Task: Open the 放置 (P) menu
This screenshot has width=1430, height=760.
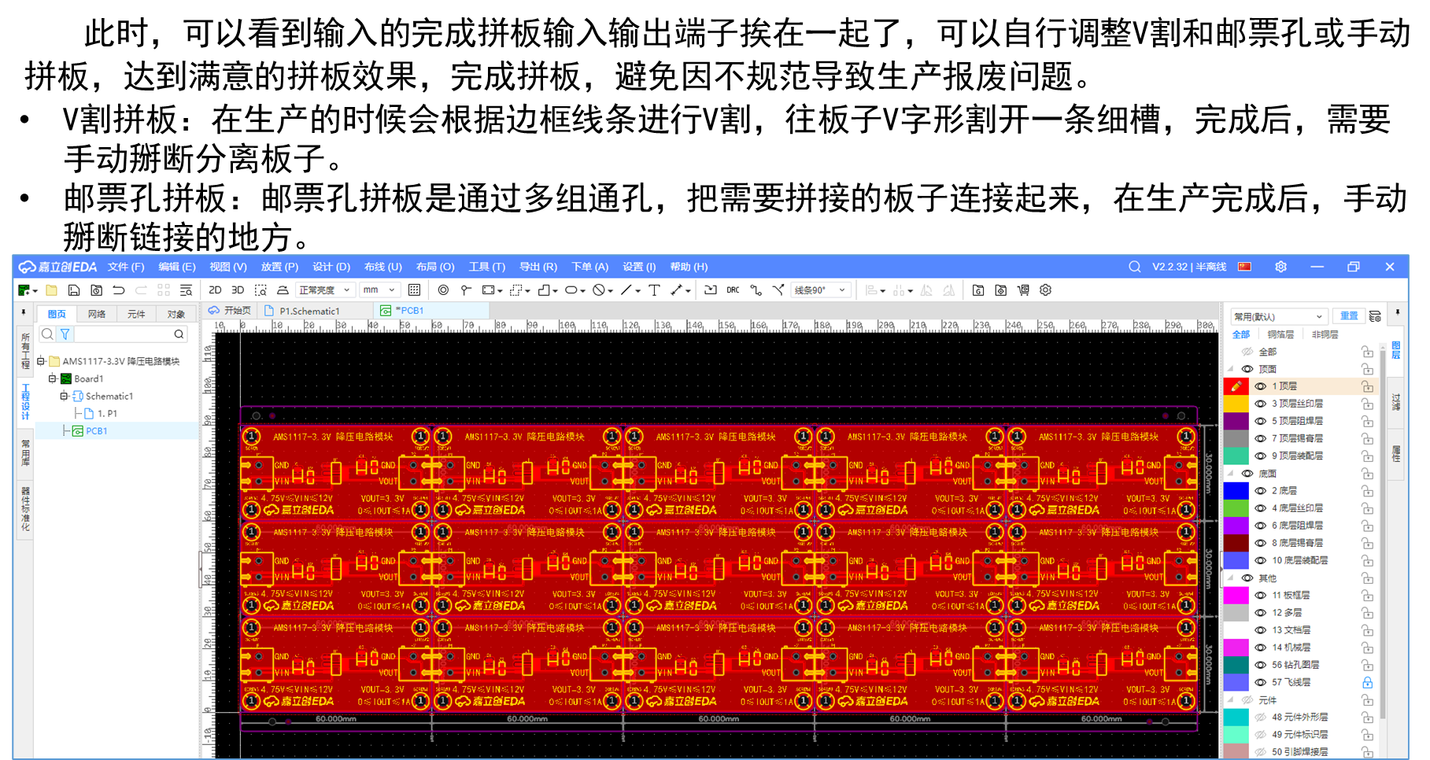Action: 279,267
